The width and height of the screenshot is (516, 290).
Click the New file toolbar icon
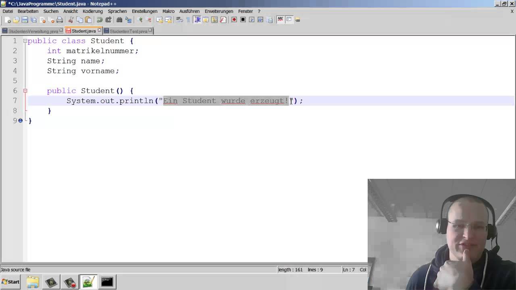coord(8,20)
